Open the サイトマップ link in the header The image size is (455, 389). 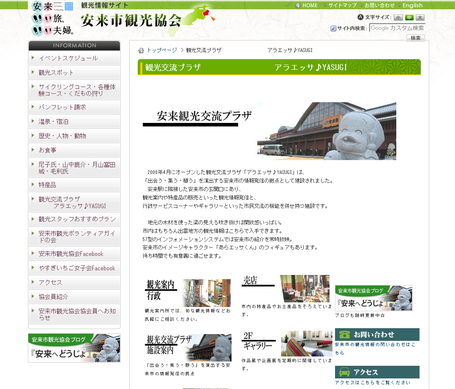342,5
